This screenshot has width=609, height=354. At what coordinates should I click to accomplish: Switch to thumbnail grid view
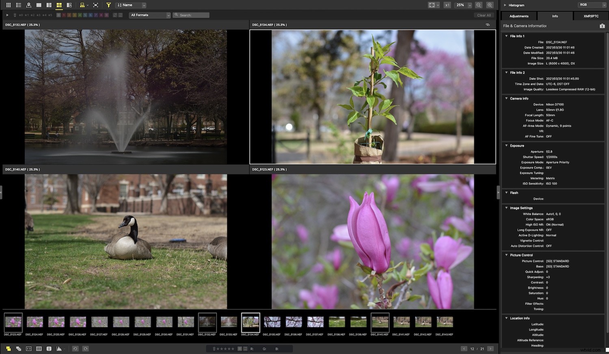[x=9, y=5]
